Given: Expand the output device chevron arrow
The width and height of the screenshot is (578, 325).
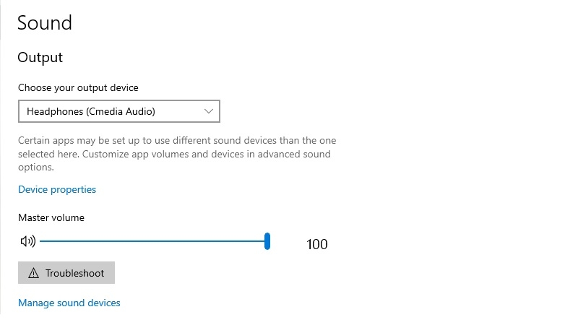Looking at the screenshot, I should [209, 111].
